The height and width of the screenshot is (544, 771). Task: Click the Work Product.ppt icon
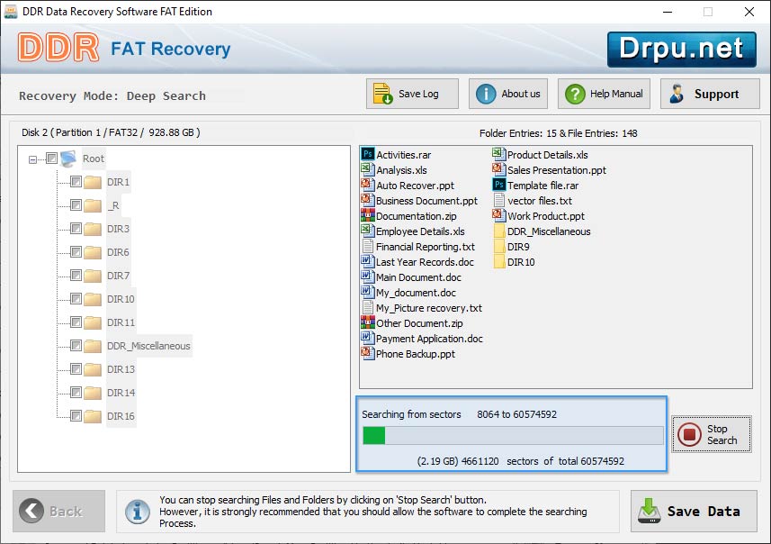click(x=498, y=215)
